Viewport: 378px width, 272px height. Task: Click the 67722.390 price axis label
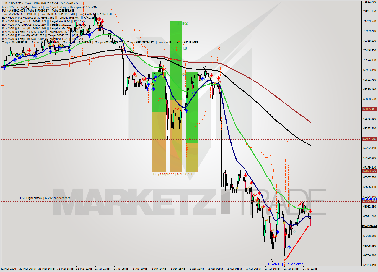369,148
